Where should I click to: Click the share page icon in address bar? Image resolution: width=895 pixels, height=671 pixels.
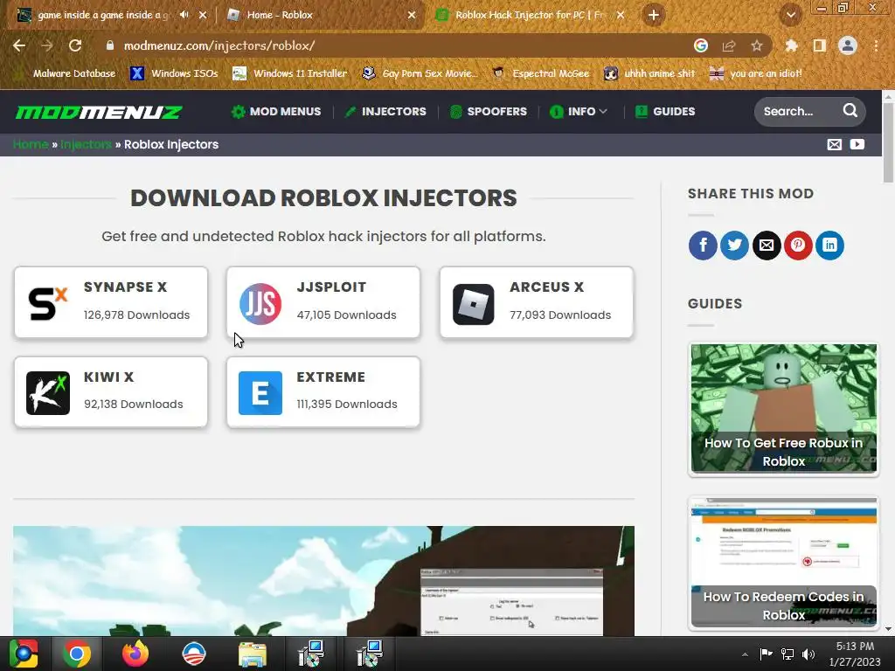(729, 45)
